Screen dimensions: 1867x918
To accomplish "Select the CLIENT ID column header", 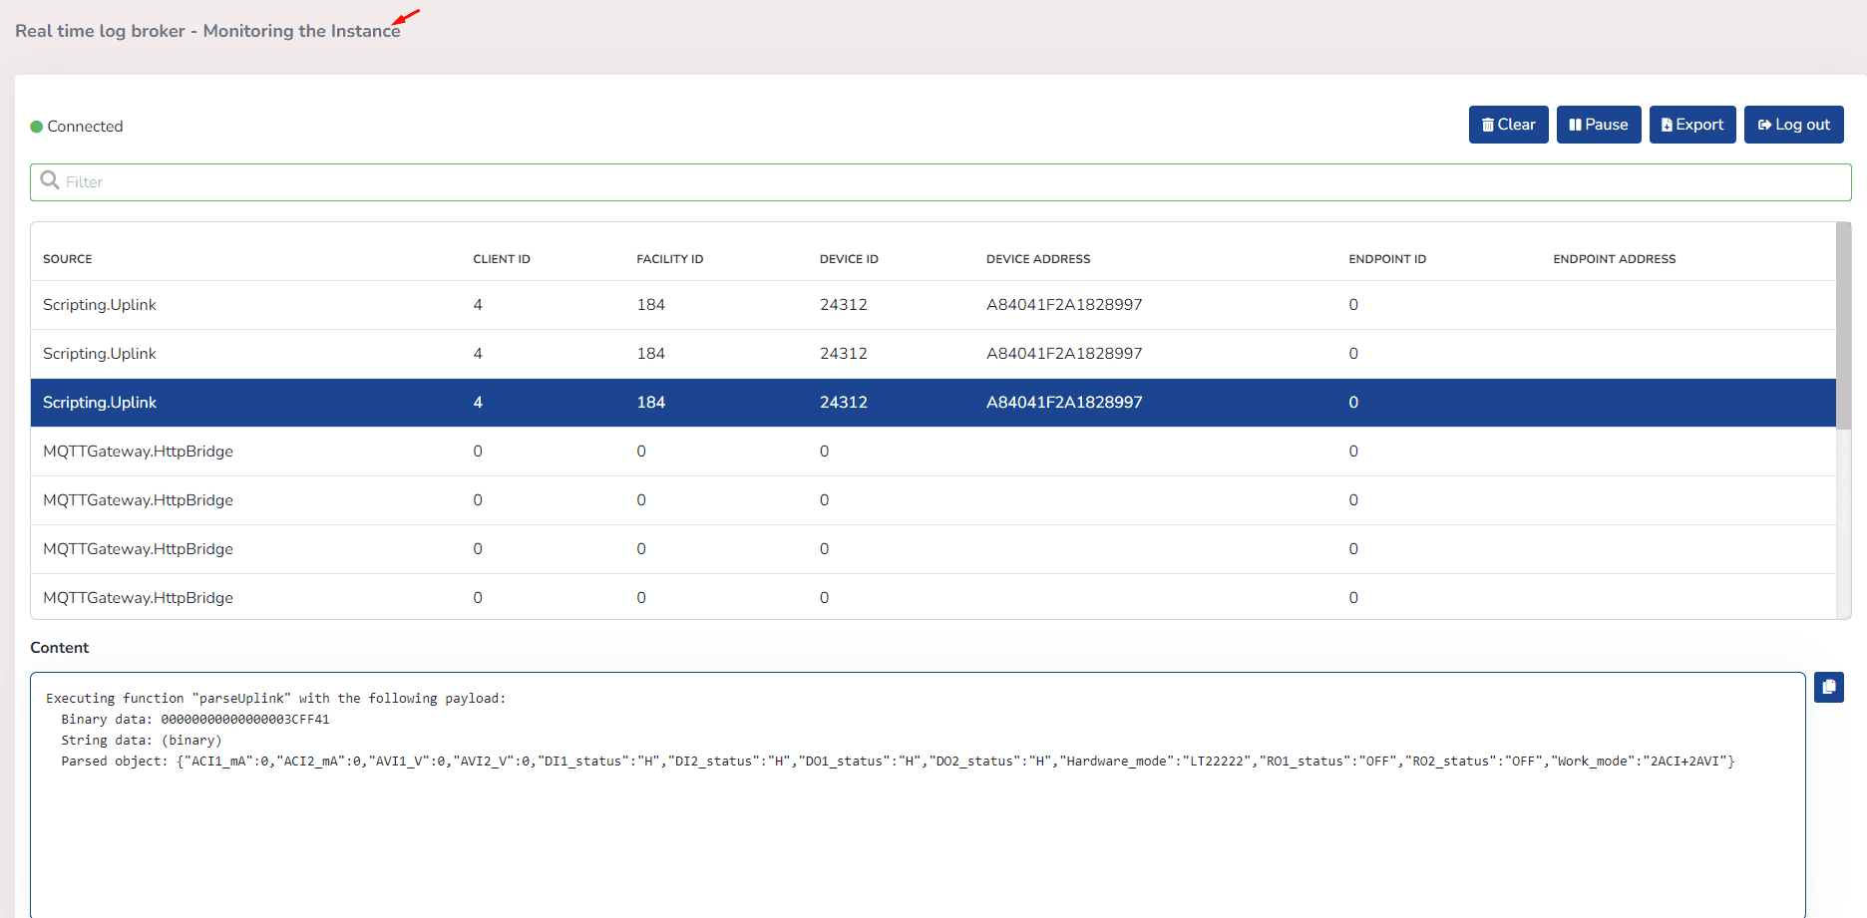I will pyautogui.click(x=502, y=259).
